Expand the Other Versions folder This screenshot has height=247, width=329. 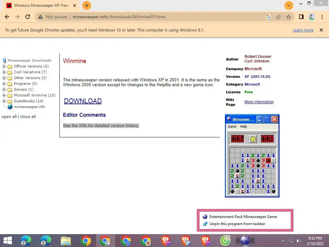click(4, 78)
